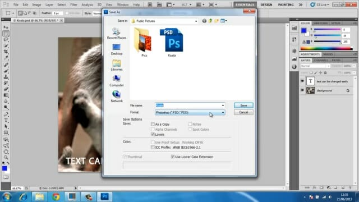Viewport: 359px width, 202px height.
Task: Switch to the Channels tab
Action: click(321, 60)
